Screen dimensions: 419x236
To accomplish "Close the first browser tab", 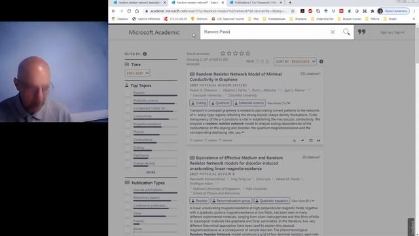I will 164,3.
